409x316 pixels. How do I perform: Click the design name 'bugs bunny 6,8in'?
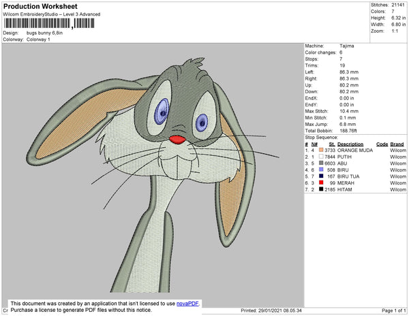44,33
